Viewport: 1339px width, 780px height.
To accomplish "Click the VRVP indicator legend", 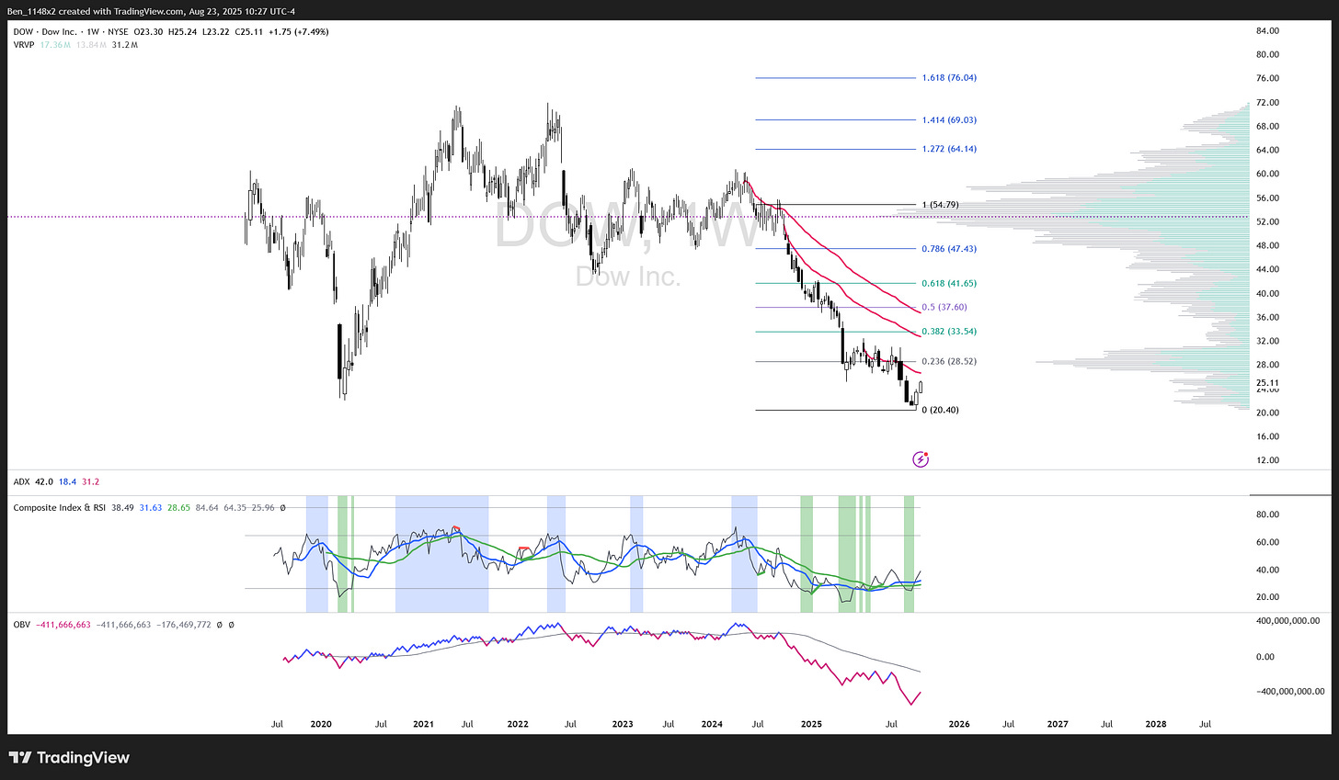I will coord(24,44).
